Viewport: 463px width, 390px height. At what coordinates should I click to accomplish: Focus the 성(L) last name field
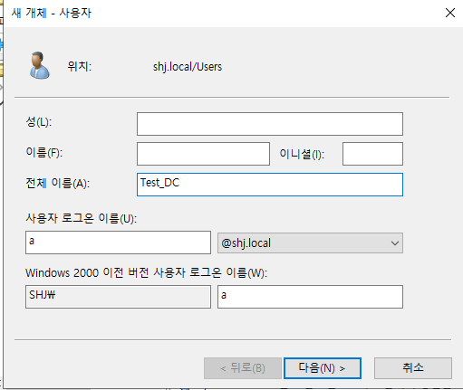point(270,124)
